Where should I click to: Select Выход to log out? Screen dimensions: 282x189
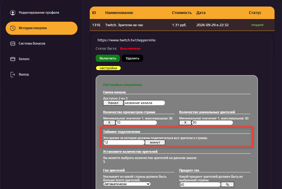coord(41,74)
